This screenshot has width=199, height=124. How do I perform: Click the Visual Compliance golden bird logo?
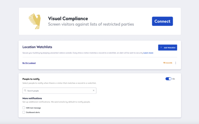coord(35,21)
